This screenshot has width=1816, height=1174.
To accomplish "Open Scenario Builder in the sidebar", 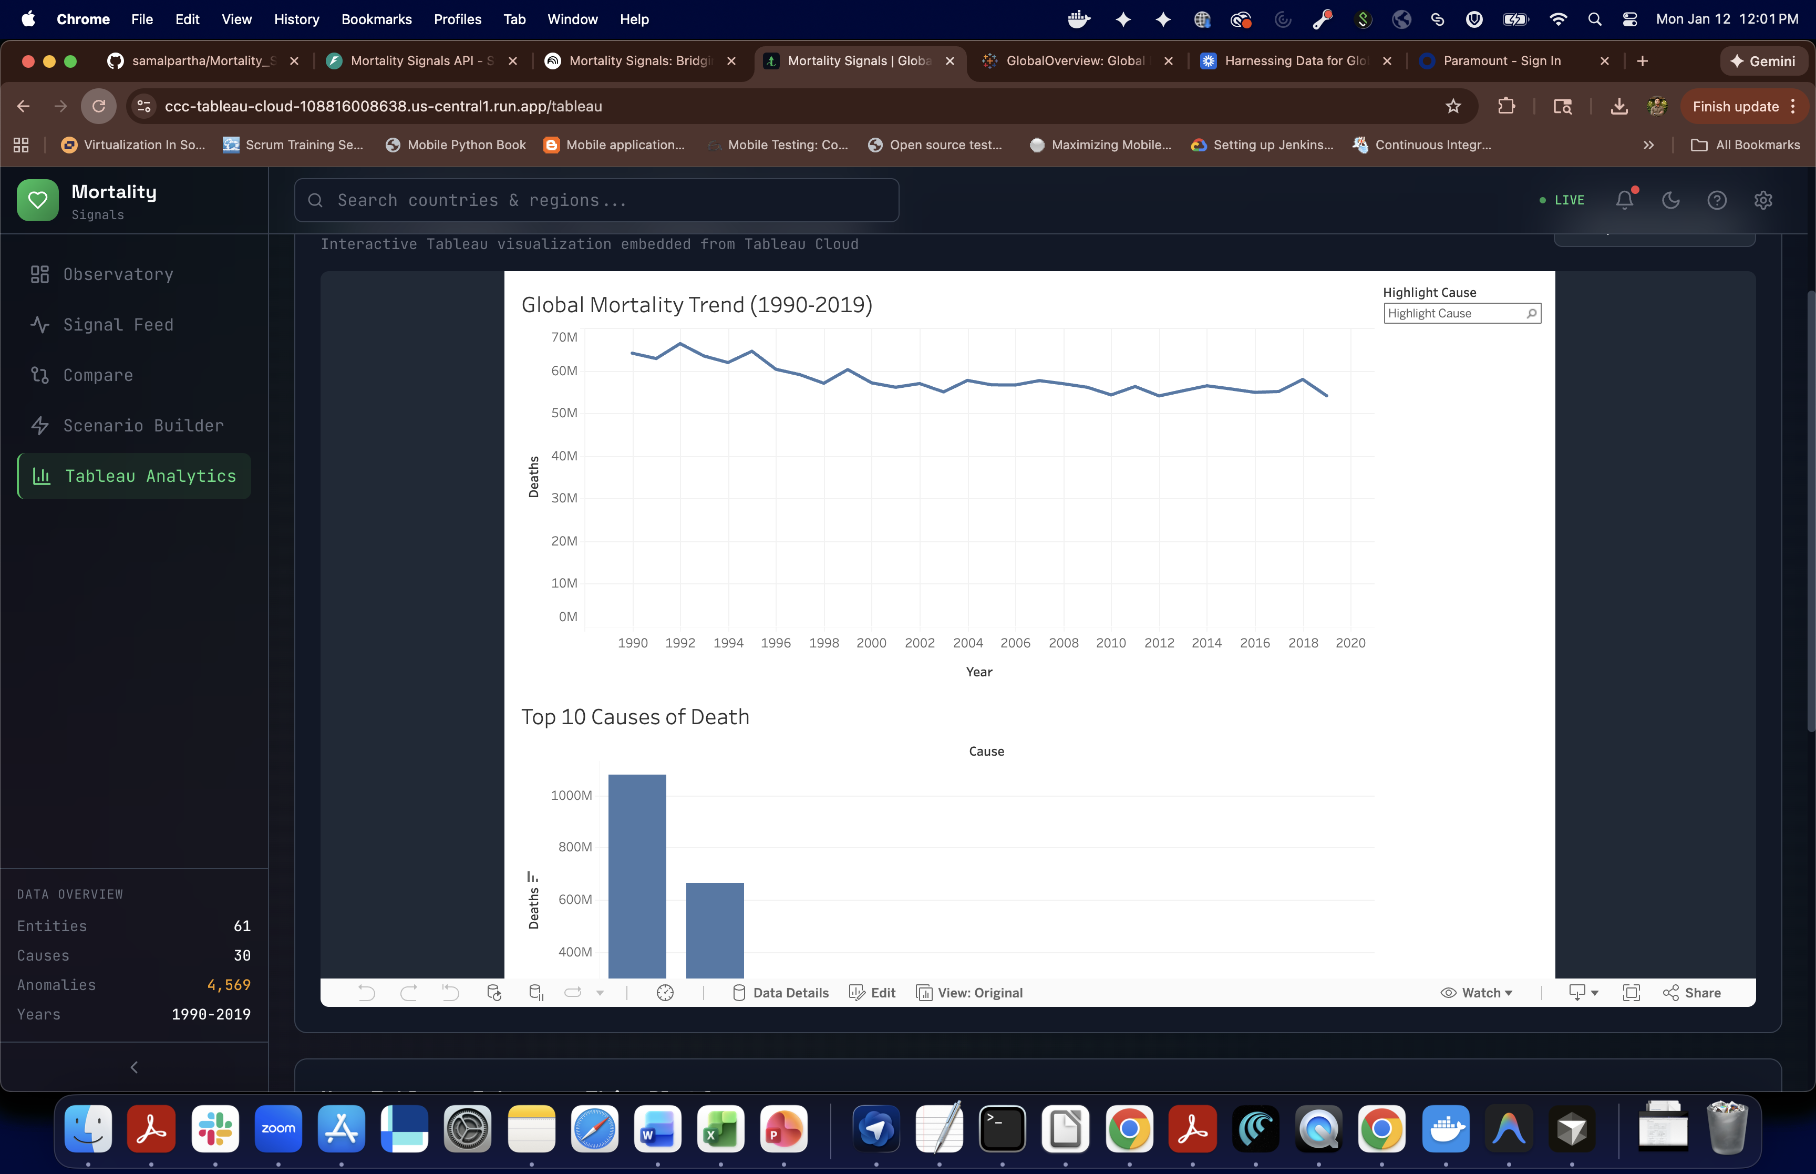I will pyautogui.click(x=142, y=425).
